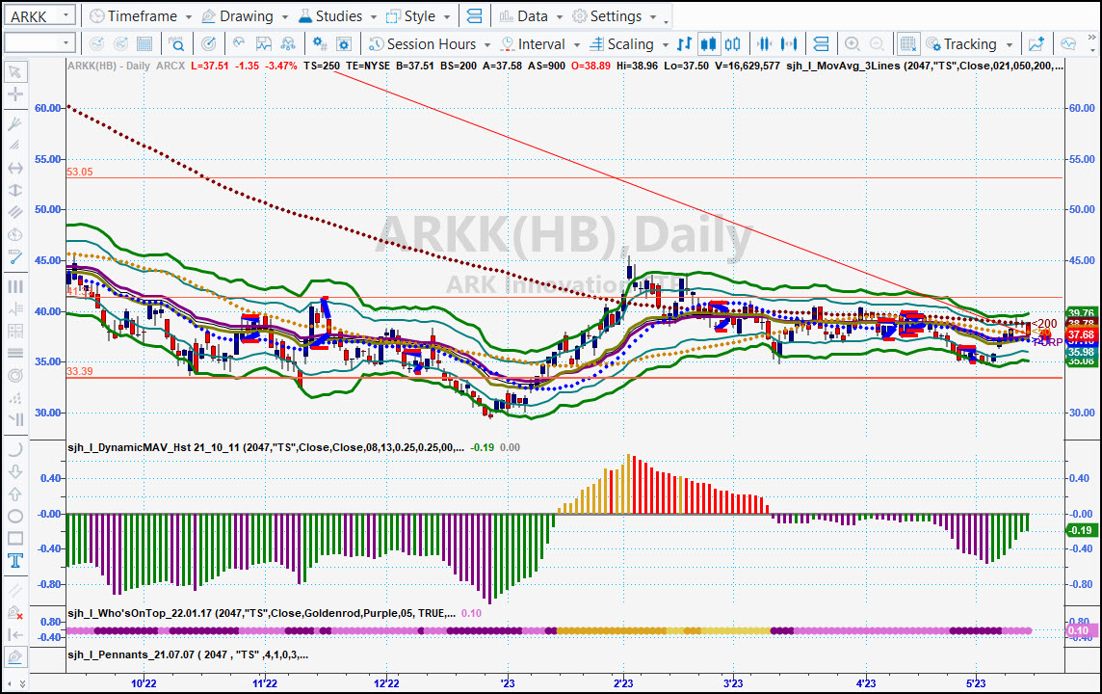Open the Session Hours dropdown
The width and height of the screenshot is (1102, 694).
coord(430,44)
